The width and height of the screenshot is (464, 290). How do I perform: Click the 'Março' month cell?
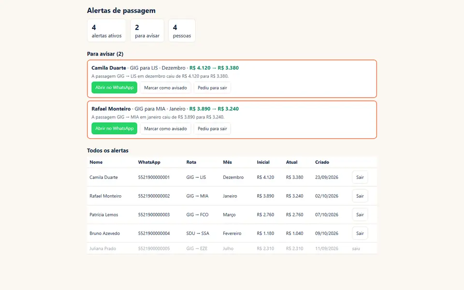click(229, 215)
